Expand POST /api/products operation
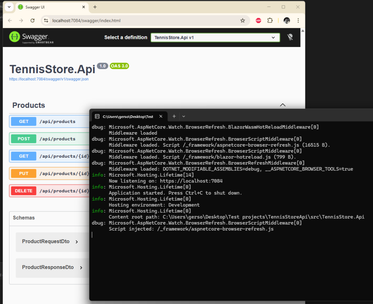Viewport: 373px width, 304px height. (x=49, y=139)
